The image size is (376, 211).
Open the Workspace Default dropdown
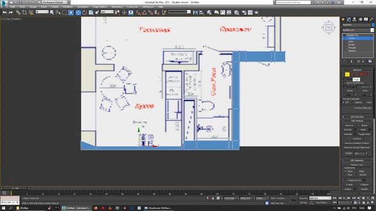(56, 2)
